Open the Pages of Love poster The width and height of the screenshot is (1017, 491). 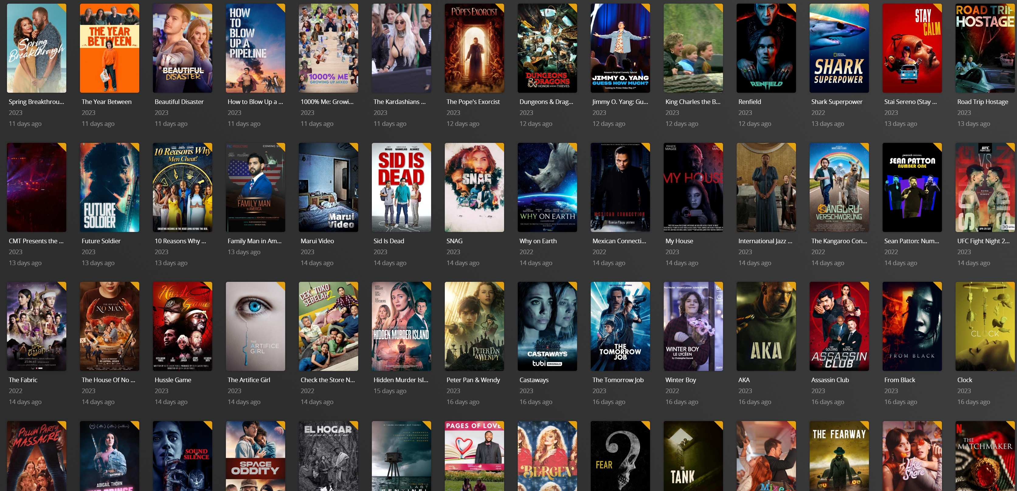pos(474,456)
